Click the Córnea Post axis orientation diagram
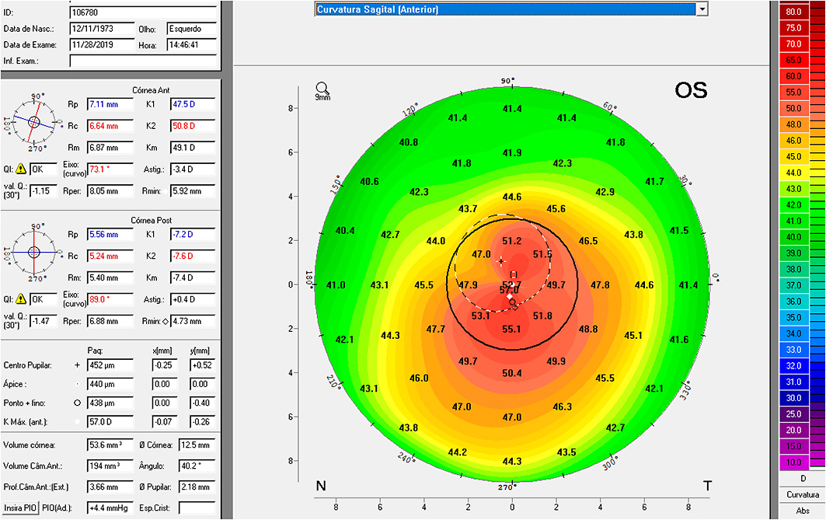The height and width of the screenshot is (520, 826). (33, 250)
